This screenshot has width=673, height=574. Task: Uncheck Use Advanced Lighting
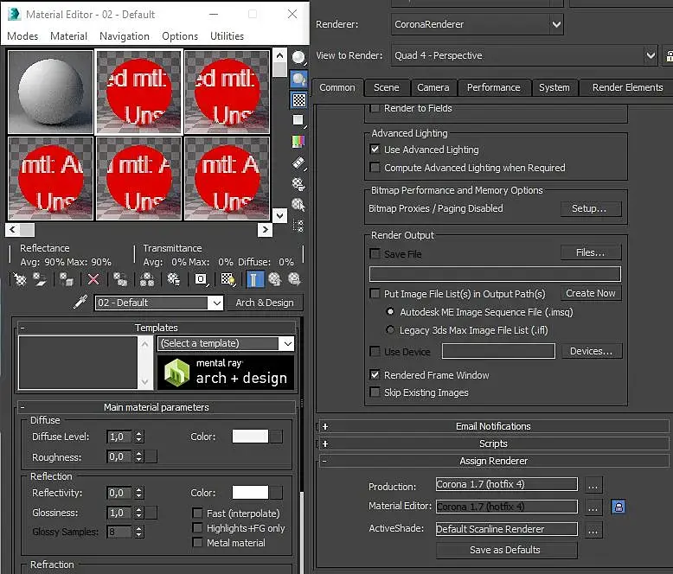[x=375, y=150]
